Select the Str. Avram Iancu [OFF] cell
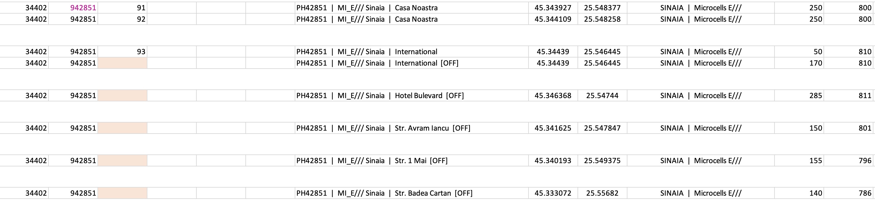The width and height of the screenshot is (875, 200). (412, 128)
